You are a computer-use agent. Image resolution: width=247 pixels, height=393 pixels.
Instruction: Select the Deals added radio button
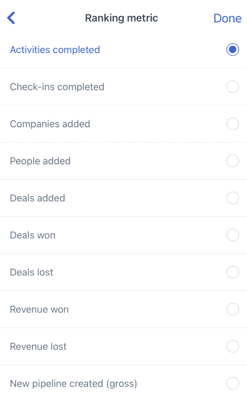[232, 198]
